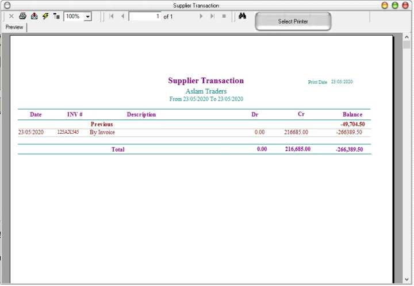Click the INV # column header
This screenshot has height=286, width=414.
pos(75,114)
